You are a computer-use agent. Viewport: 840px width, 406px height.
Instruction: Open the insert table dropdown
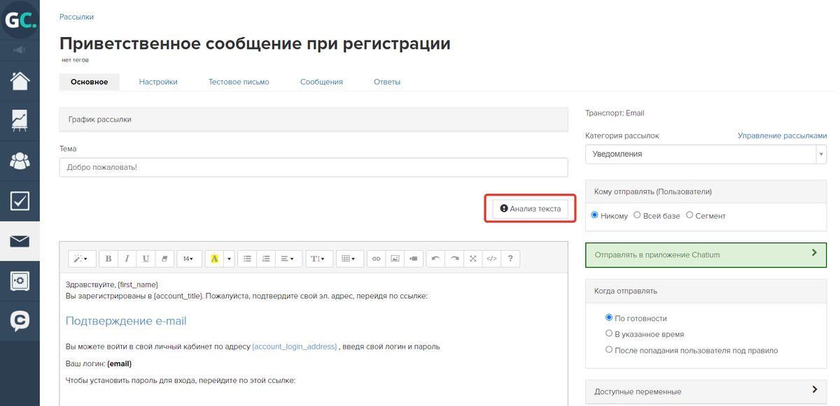tap(350, 259)
